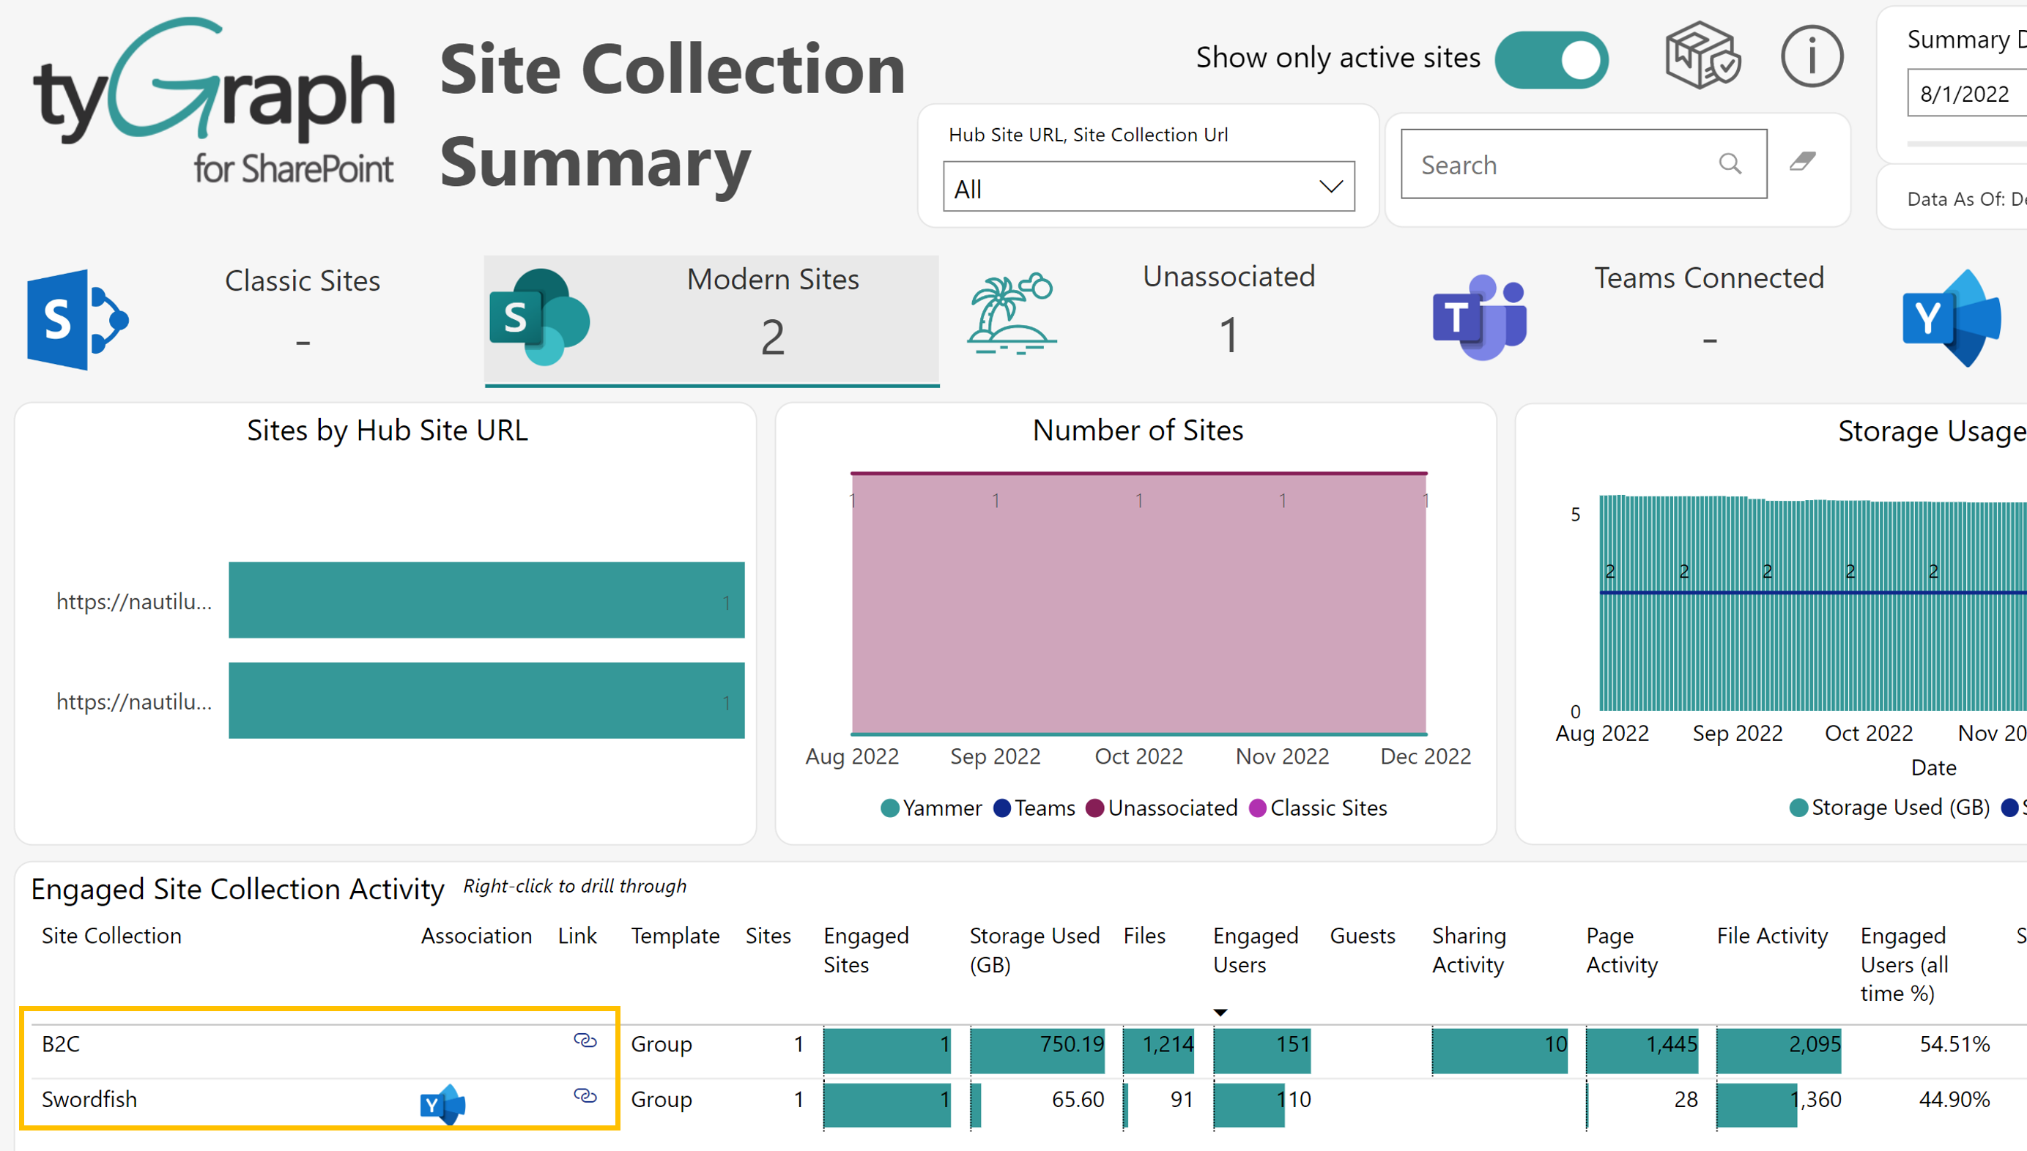This screenshot has width=2027, height=1151.
Task: Click the eraser icon to clear search
Action: coord(1802,162)
